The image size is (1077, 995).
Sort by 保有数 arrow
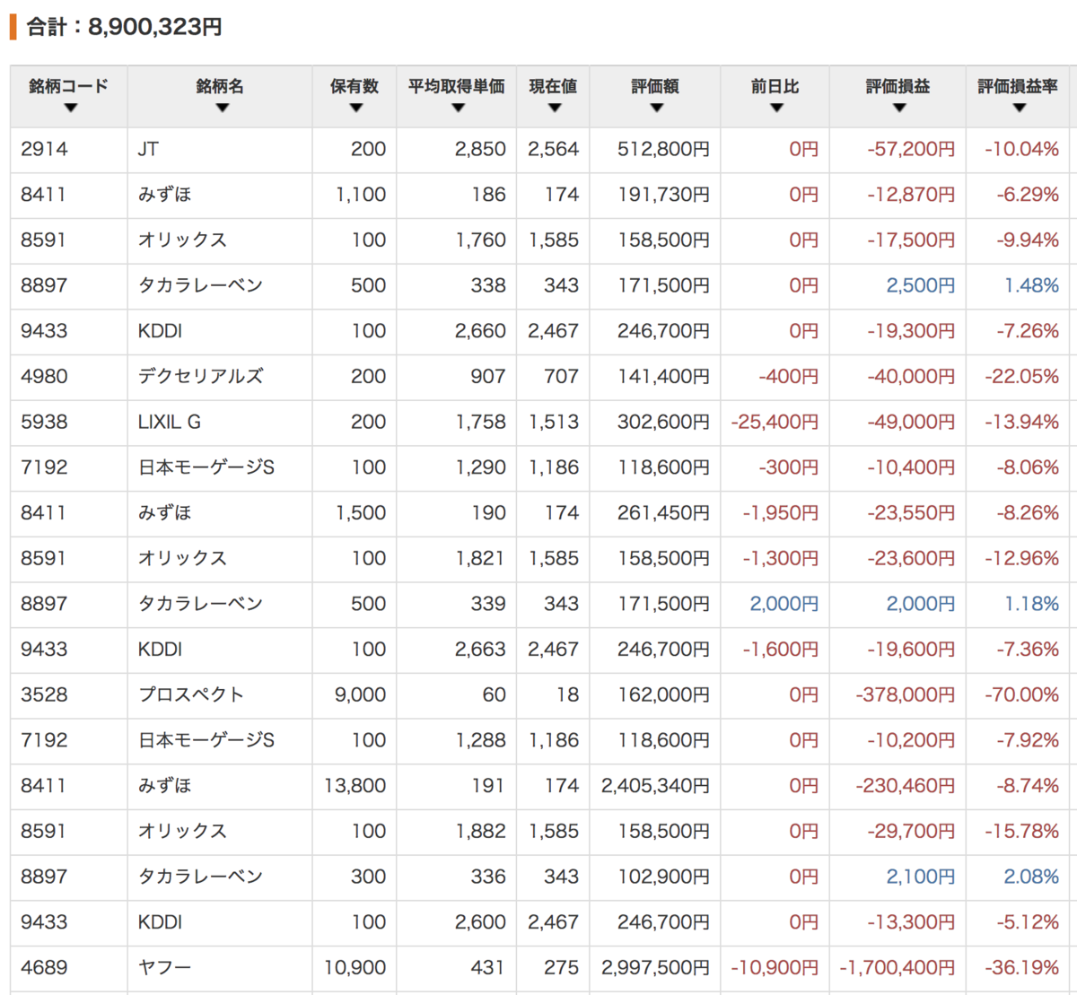[355, 109]
